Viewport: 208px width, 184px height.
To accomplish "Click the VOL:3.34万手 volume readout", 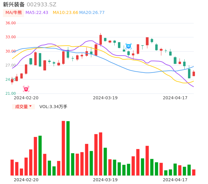I will pos(53,107).
